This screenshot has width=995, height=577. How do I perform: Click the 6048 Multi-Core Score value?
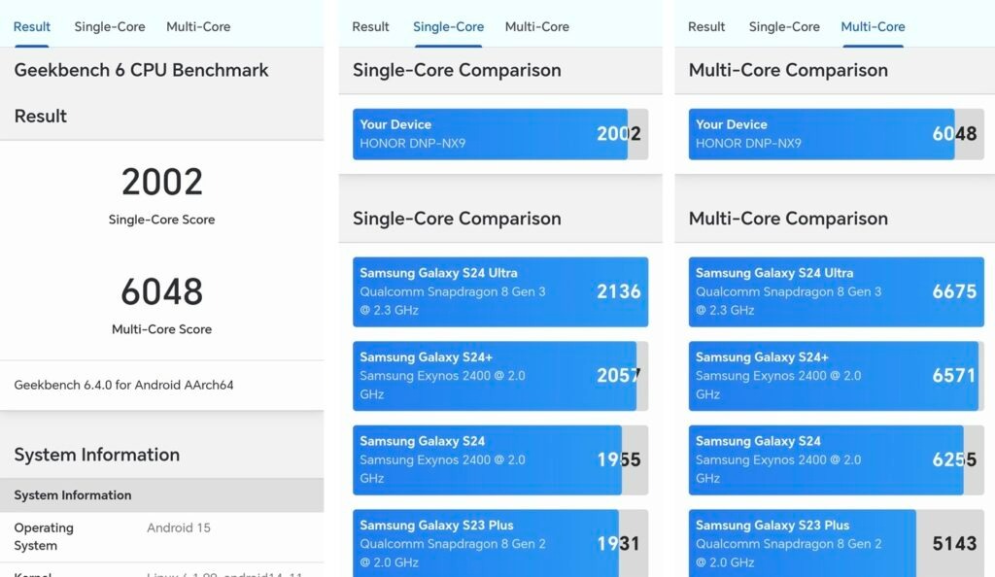click(x=162, y=291)
